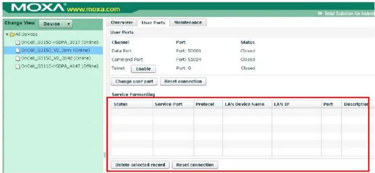Click the sidebar splitter handle

pyautogui.click(x=105, y=155)
